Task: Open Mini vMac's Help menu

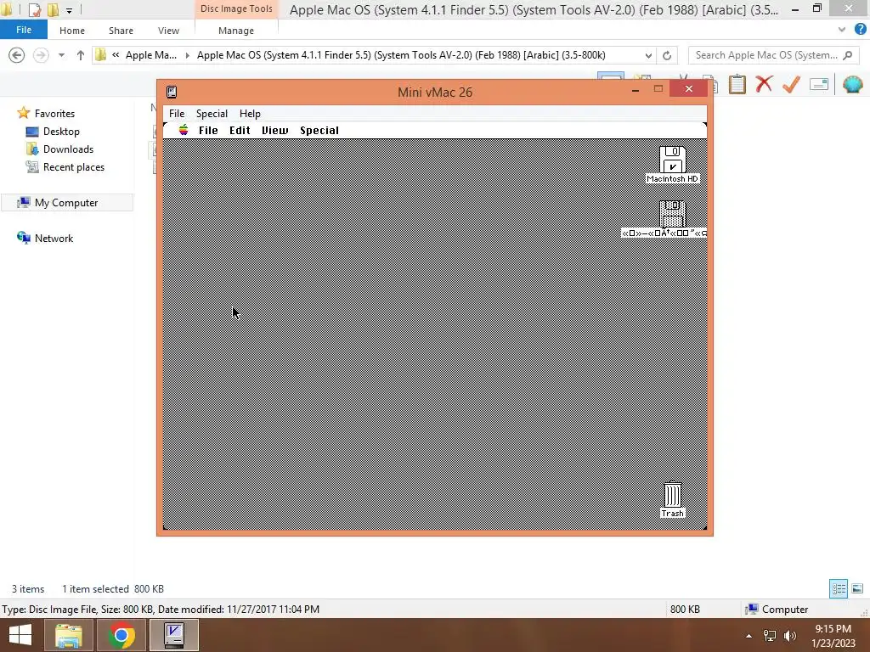Action: point(250,114)
